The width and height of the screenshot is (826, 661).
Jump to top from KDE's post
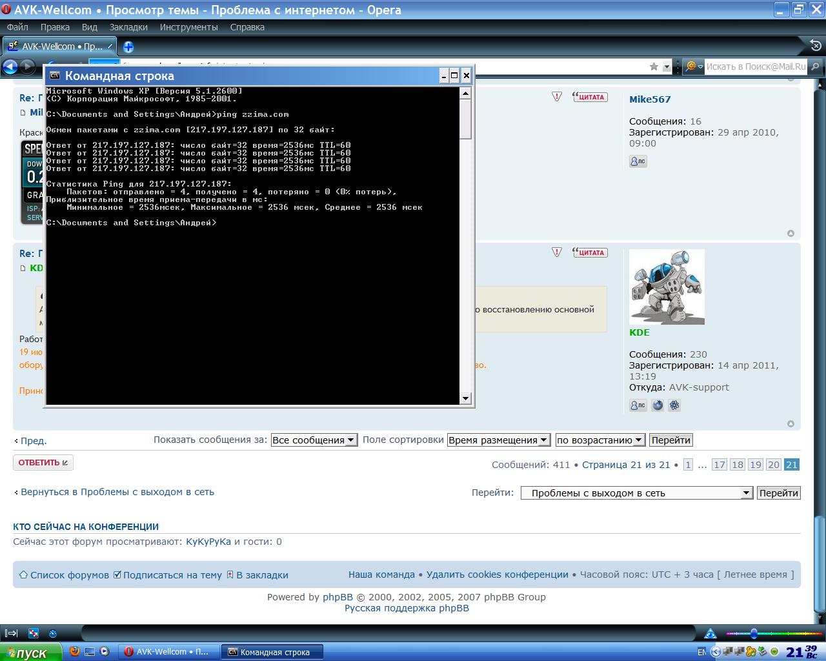click(791, 423)
